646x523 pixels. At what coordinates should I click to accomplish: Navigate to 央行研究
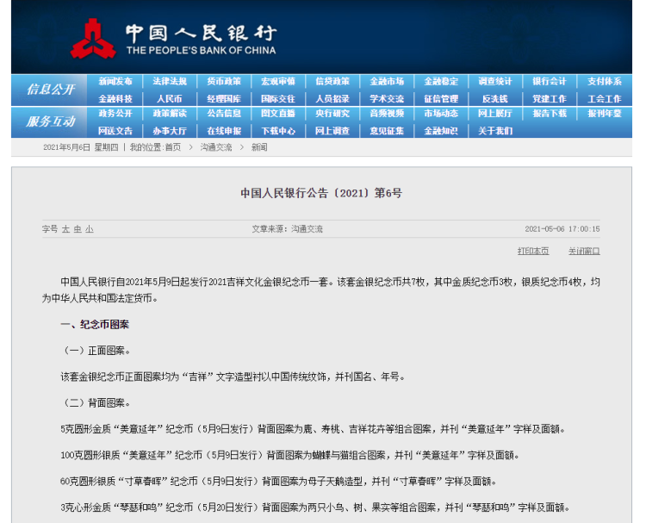[x=332, y=114]
